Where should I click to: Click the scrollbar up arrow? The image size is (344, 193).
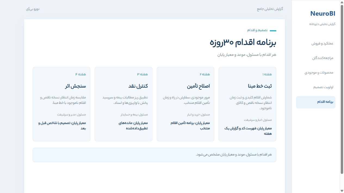click(x=342, y=2)
